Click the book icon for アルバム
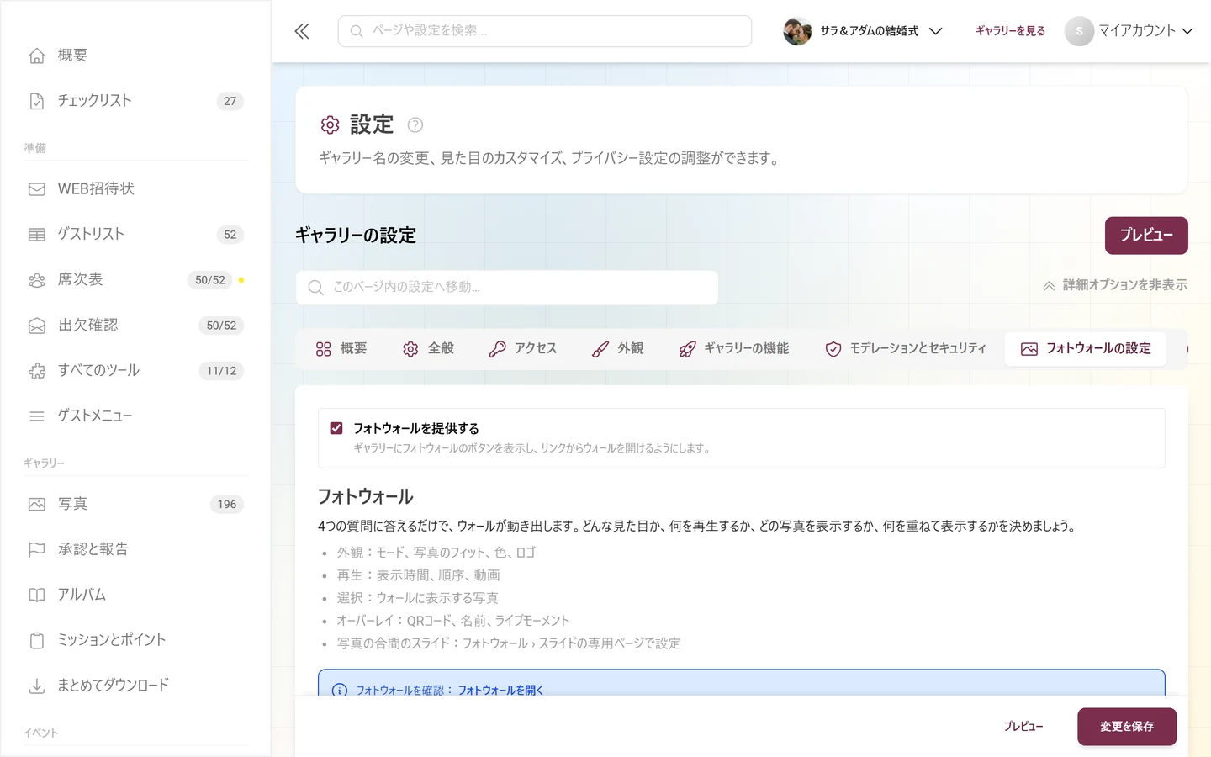1211x757 pixels. 37,596
